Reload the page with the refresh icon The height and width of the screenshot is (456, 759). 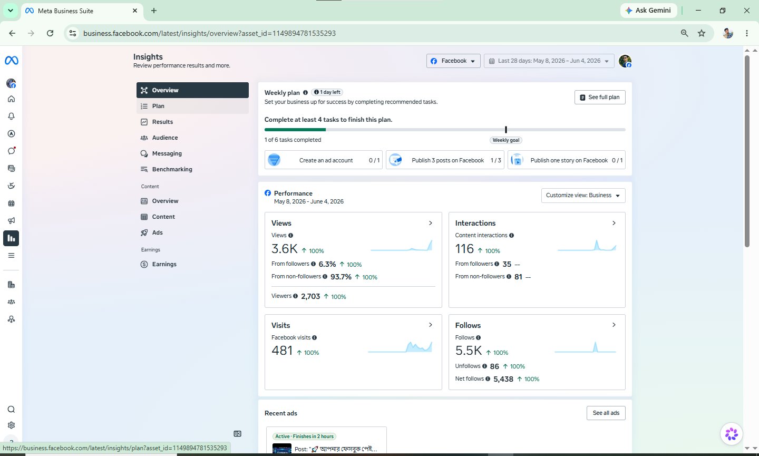coord(50,33)
